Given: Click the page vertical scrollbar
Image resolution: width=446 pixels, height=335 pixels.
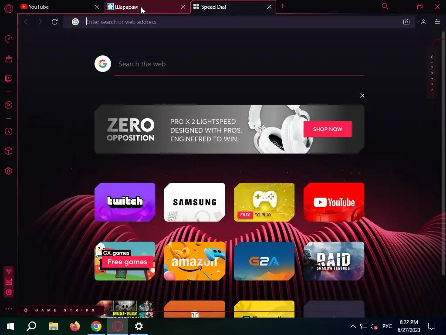Looking at the screenshot, I should click(x=443, y=154).
